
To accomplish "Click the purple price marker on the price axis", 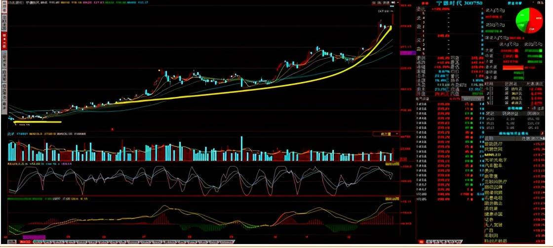I will point(408,52).
